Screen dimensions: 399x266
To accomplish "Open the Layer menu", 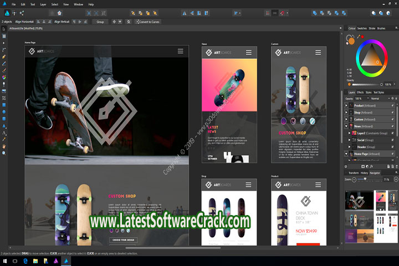I will click(43, 4).
